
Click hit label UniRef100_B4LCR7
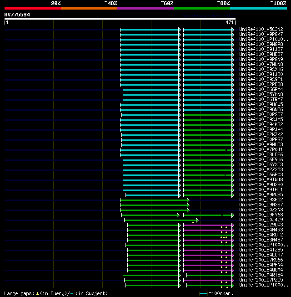(261, 255)
